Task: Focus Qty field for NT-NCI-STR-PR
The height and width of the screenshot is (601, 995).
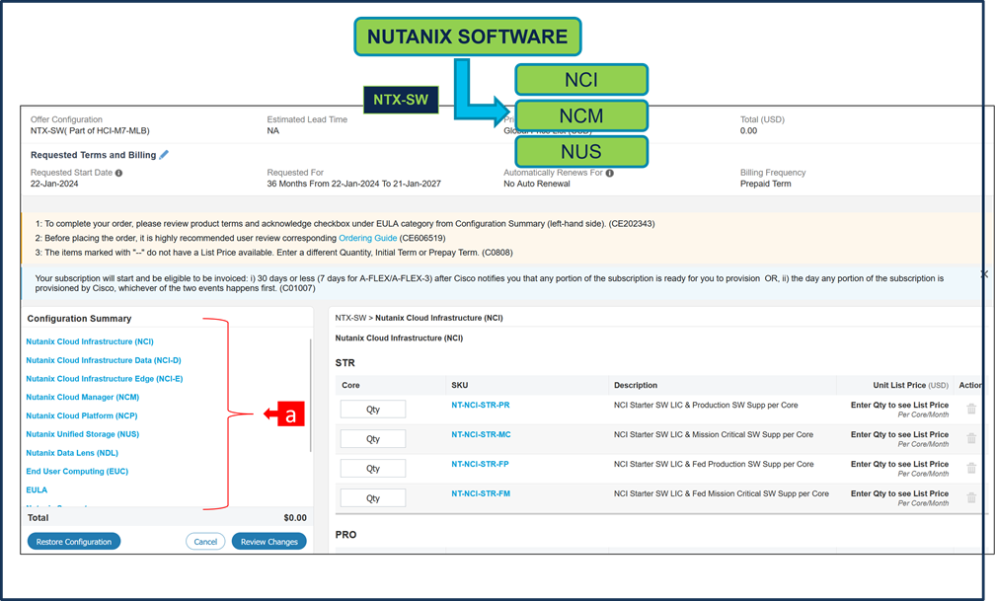Action: (x=373, y=410)
